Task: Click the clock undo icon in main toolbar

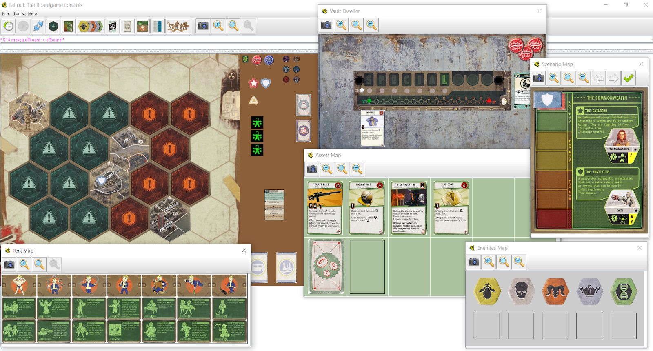Action: (8, 26)
